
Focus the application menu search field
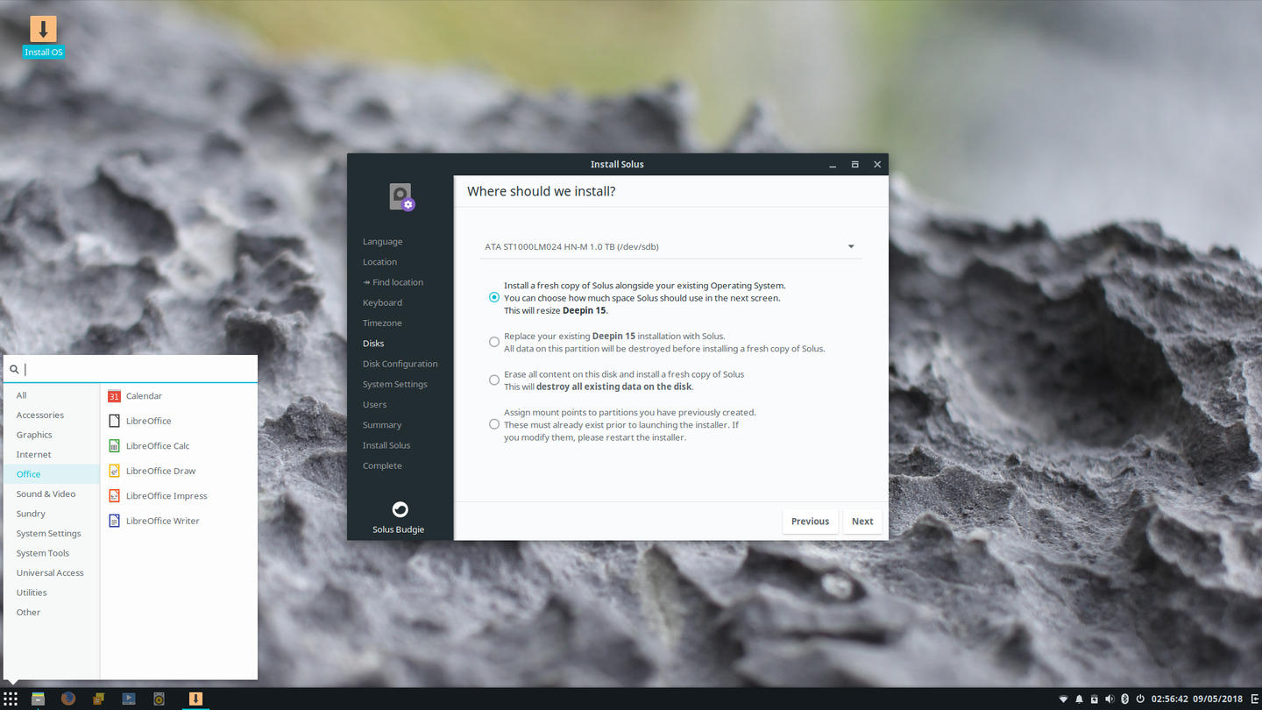point(131,369)
